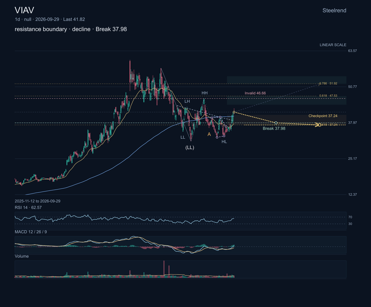Image resolution: width=371 pixels, height=307 pixels.
Task: Click the circle marker at latest candle high
Action: click(234, 112)
